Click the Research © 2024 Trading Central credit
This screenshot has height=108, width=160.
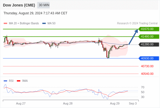137,23
